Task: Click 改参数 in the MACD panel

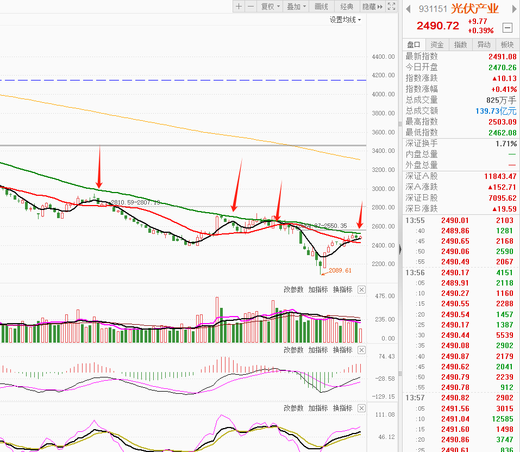Action: (293, 350)
